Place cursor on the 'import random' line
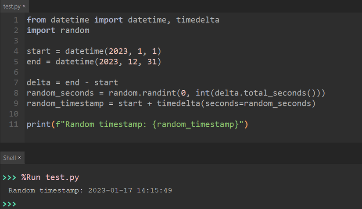The width and height of the screenshot is (362, 209). point(57,31)
